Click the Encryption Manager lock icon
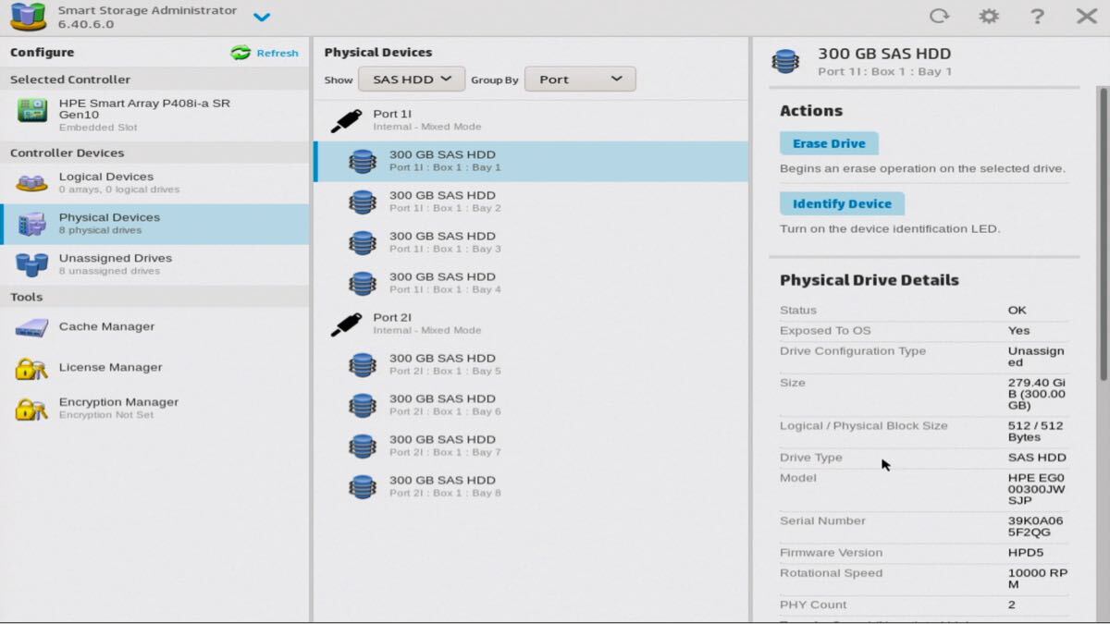 coord(31,409)
